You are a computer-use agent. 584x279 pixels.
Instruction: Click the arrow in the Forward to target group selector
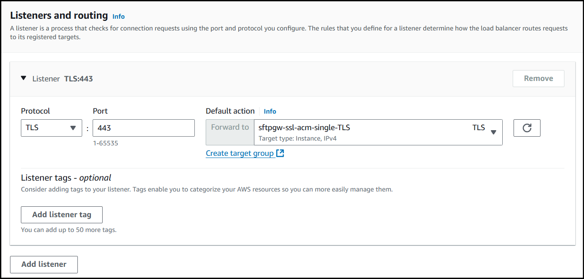coord(494,132)
